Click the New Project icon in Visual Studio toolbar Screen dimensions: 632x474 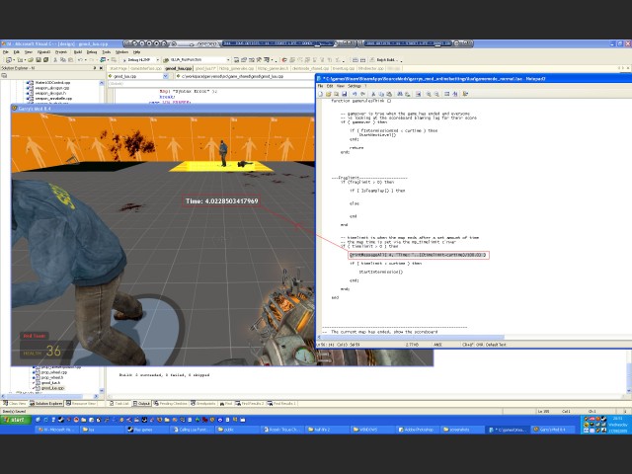tap(9, 60)
